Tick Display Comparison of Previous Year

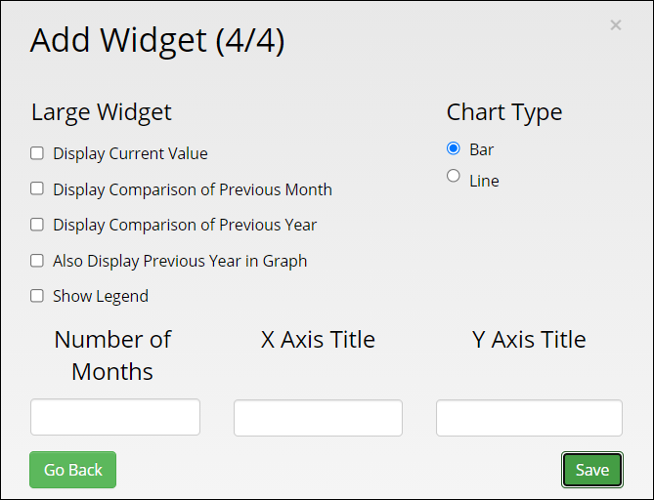coord(37,225)
